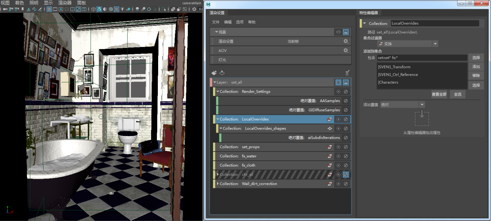Viewport: 491px width, 221px height.
Task: Re-enable the chr_all collection
Action: tap(346, 175)
